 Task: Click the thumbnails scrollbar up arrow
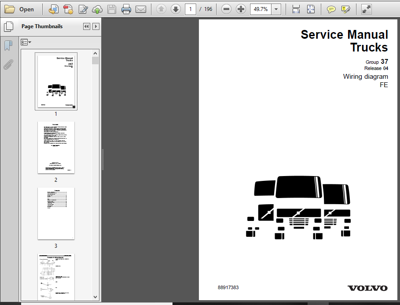click(x=95, y=53)
